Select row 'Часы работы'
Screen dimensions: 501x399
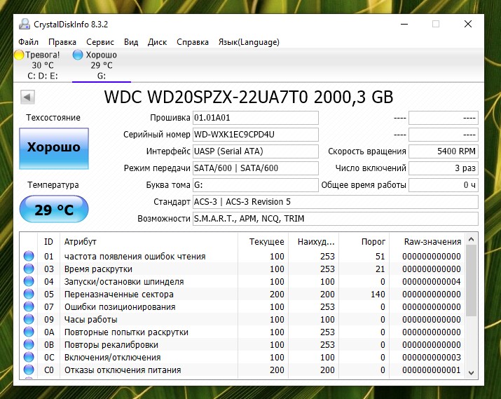coord(243,319)
